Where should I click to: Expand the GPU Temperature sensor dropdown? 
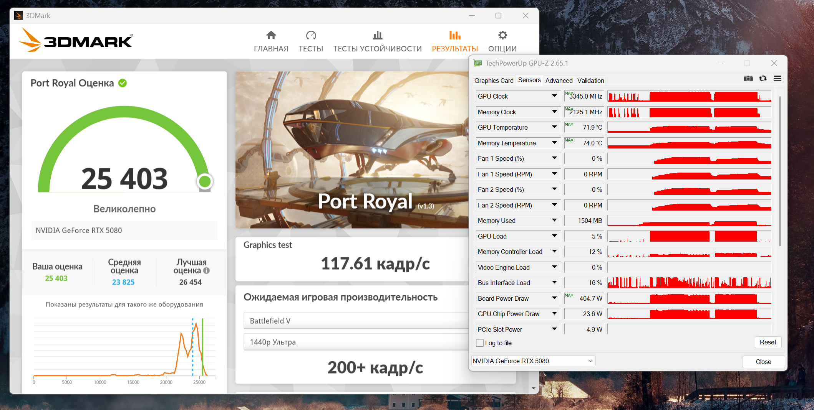tap(554, 127)
